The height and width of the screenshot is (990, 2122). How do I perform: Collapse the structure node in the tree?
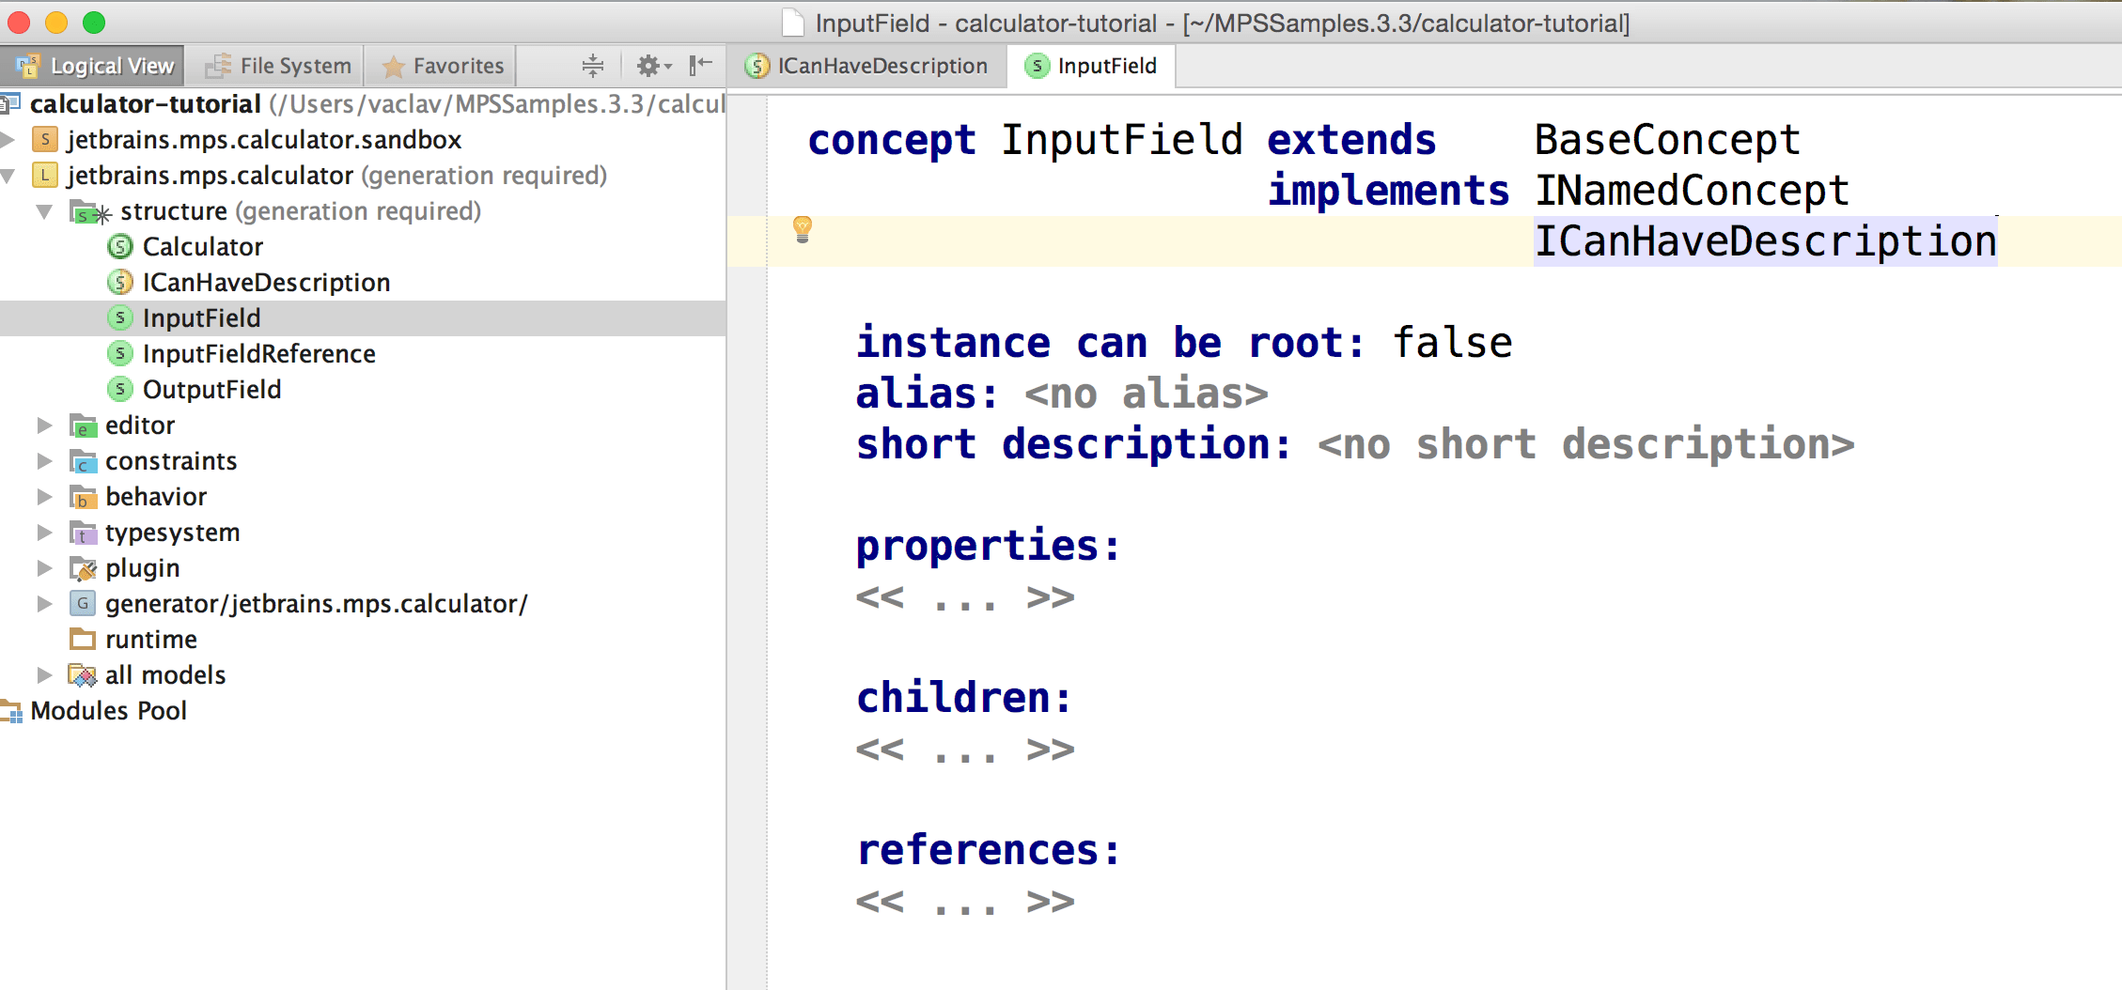43,210
